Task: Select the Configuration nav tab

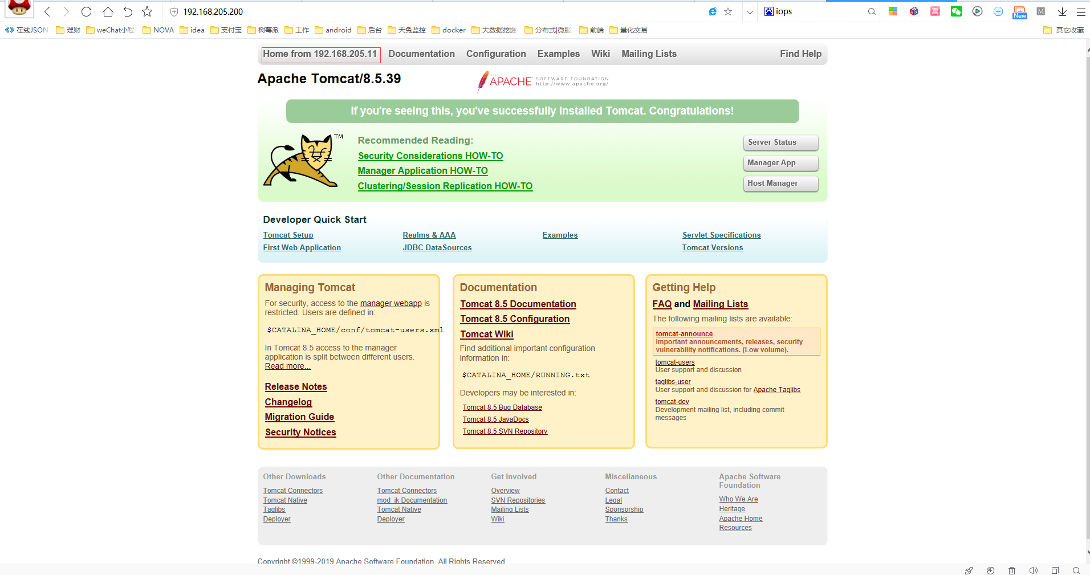Action: point(496,54)
